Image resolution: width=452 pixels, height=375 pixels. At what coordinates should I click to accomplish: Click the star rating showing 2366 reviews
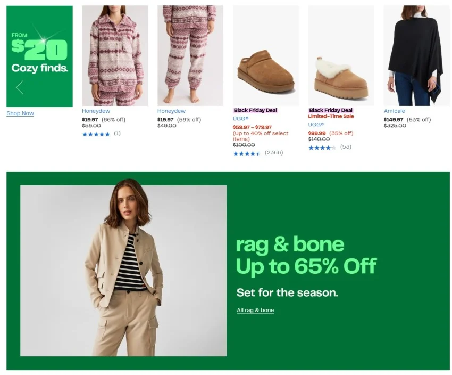[x=247, y=153]
